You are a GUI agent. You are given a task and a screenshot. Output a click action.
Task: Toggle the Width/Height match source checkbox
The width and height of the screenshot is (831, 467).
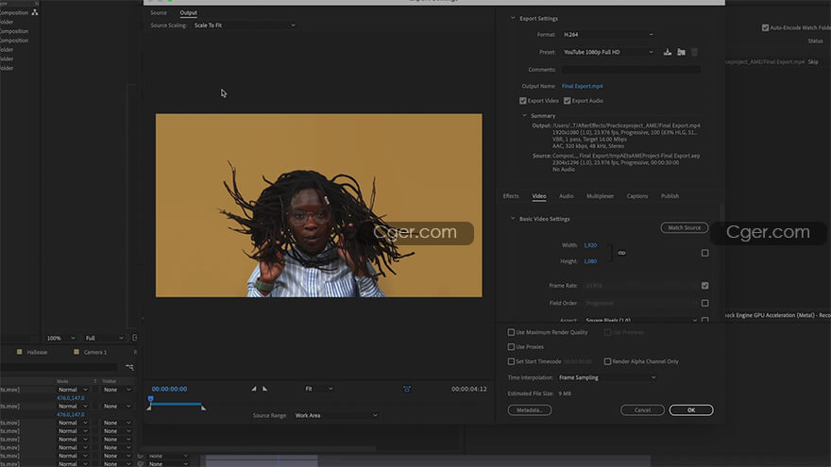(x=704, y=253)
